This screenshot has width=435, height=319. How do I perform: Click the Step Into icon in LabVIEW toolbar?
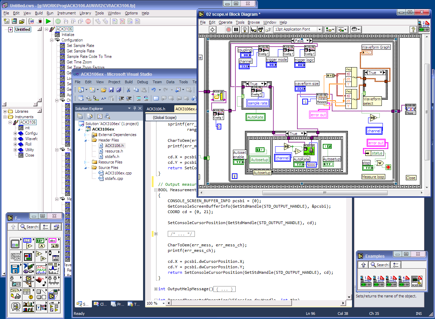[253, 29]
